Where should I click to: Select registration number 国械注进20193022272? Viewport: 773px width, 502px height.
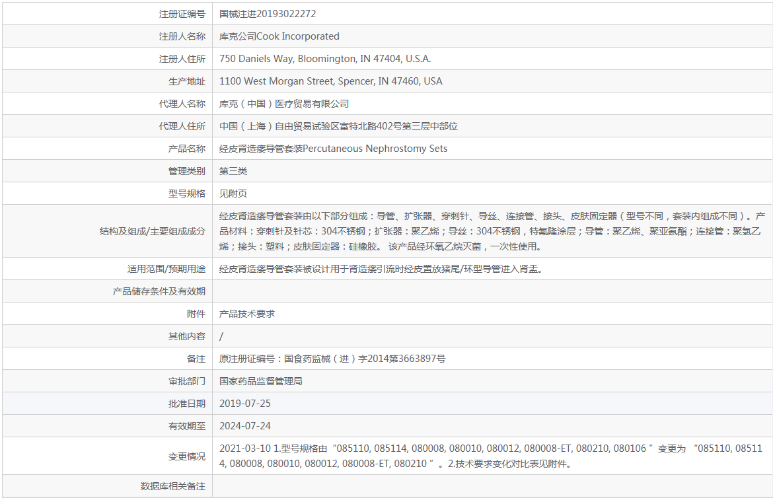click(x=268, y=14)
